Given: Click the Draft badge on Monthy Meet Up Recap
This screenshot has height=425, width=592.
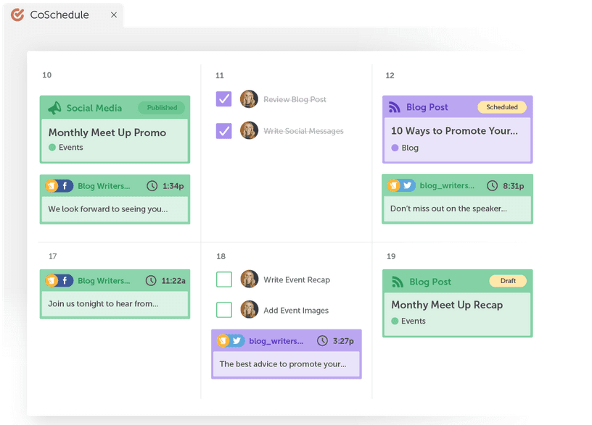Looking at the screenshot, I should 507,280.
